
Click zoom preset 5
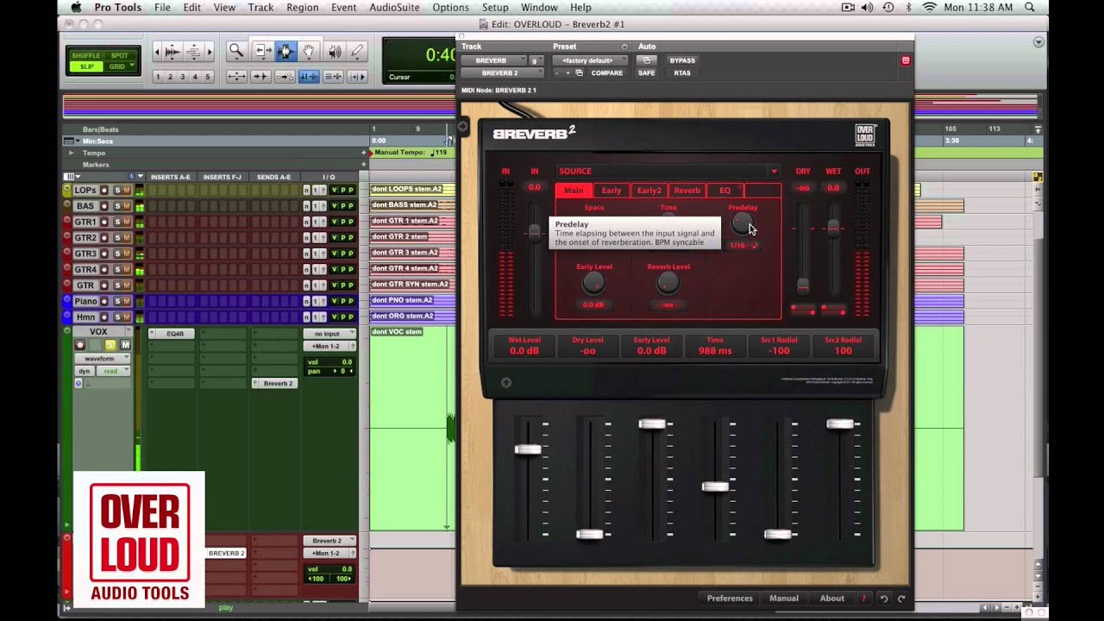pos(207,77)
